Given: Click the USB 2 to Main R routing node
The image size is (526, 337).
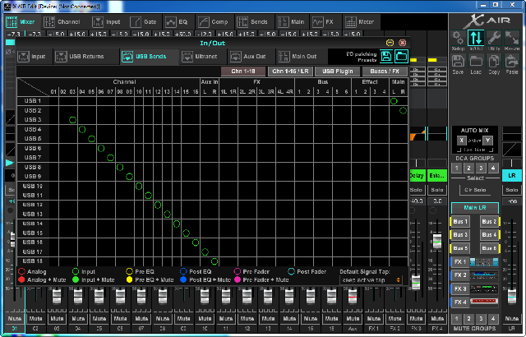Looking at the screenshot, I should [x=404, y=110].
